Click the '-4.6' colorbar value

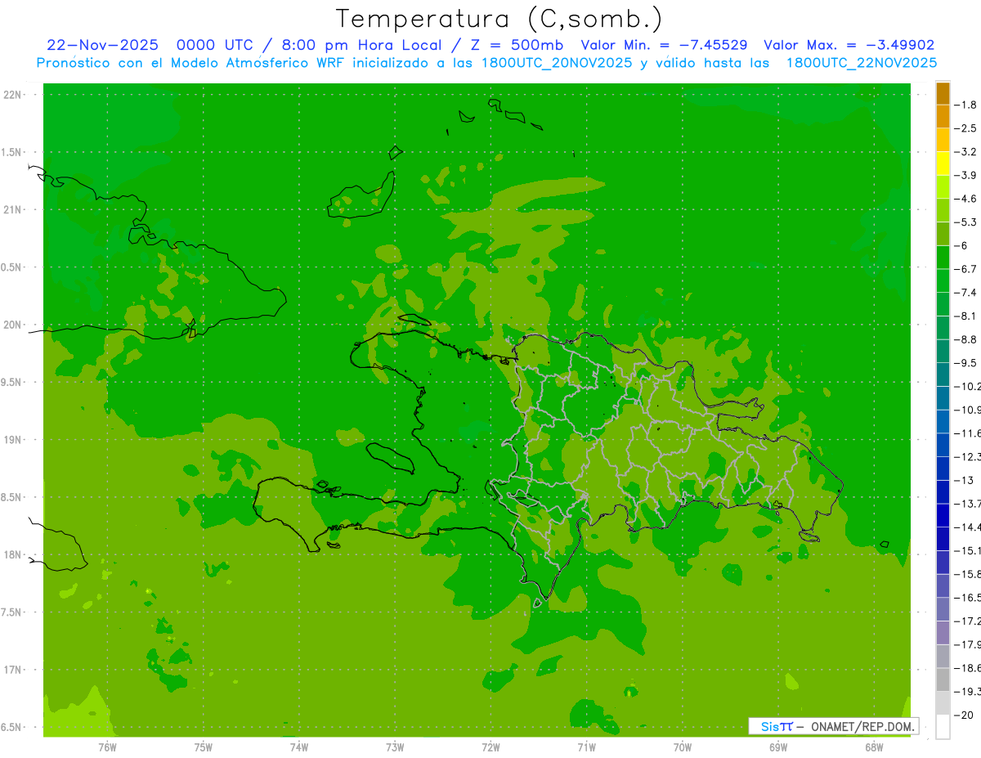(x=965, y=199)
